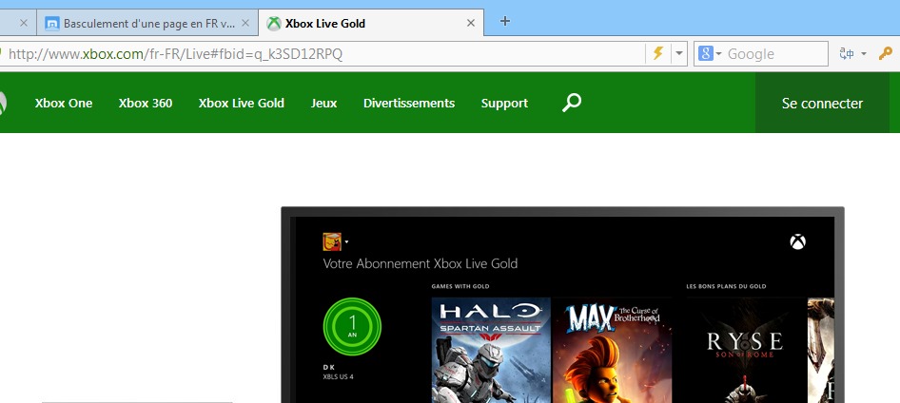Click GAMES WITH GOLD heading
The image size is (900, 403).
460,286
